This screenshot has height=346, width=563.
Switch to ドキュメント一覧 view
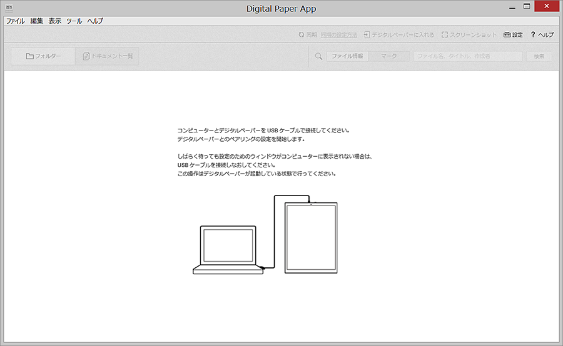[x=108, y=56]
